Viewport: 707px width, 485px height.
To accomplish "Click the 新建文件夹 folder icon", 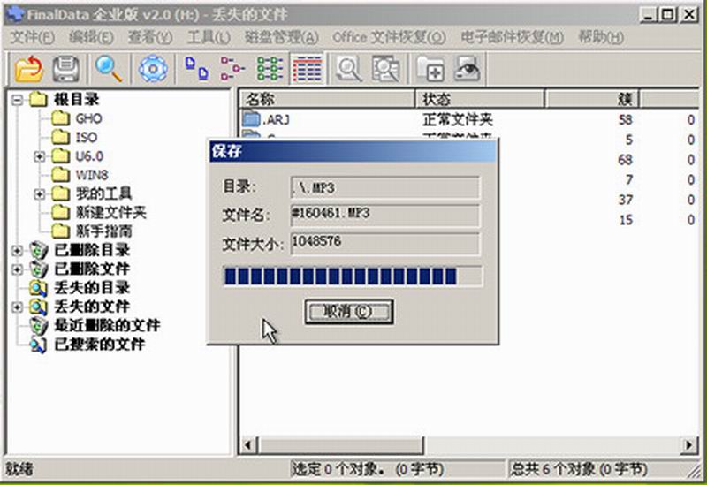I will coord(60,212).
